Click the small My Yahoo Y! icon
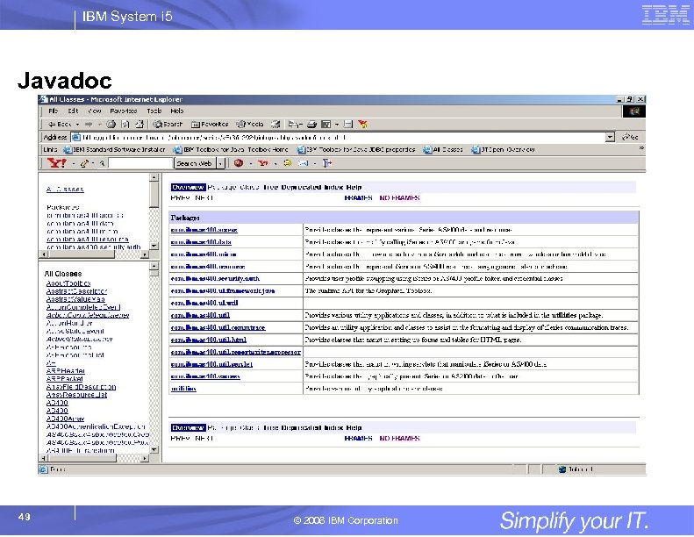The width and height of the screenshot is (694, 537). [263, 163]
